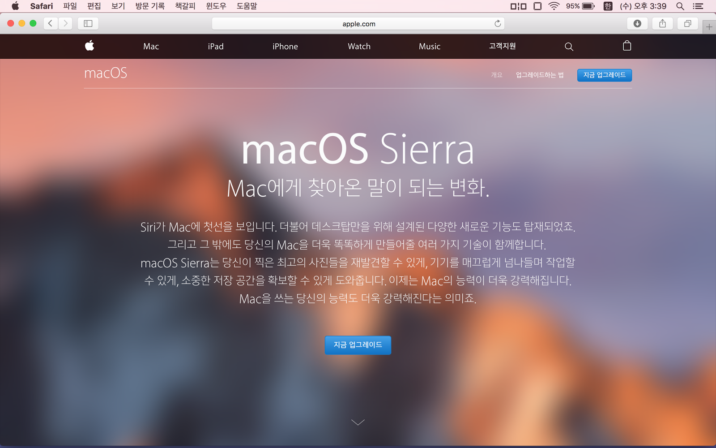Open the 윈도우 menu
Screen dimensions: 716x448
[x=216, y=6]
